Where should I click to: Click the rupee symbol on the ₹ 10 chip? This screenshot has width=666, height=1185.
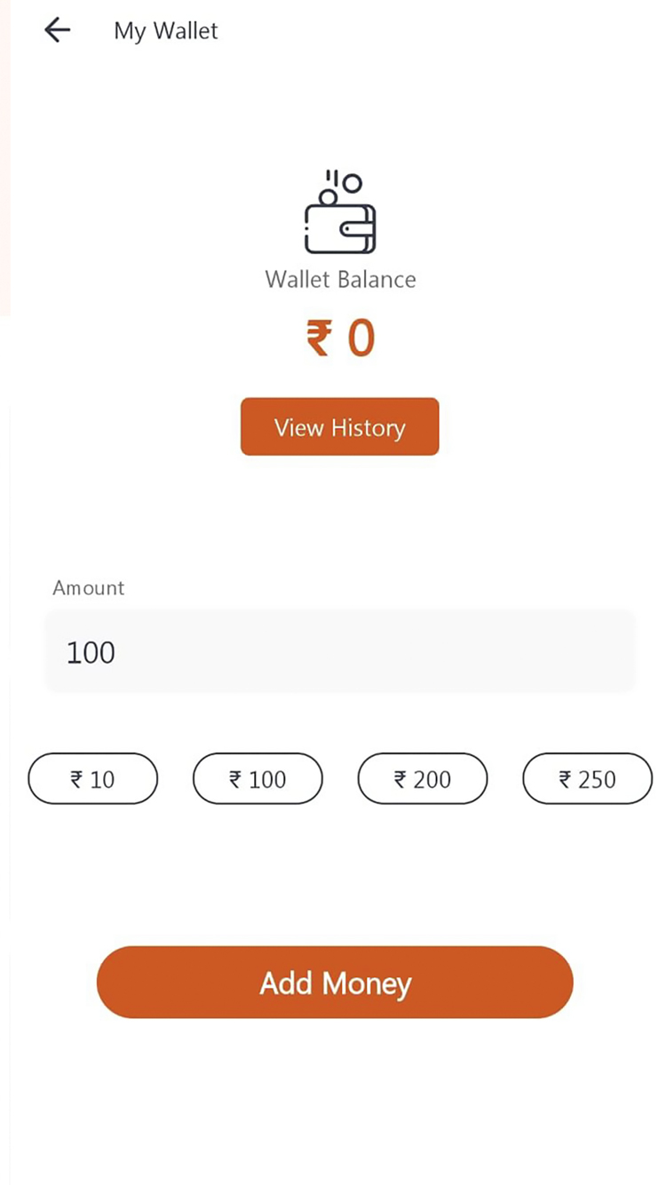[x=76, y=780]
